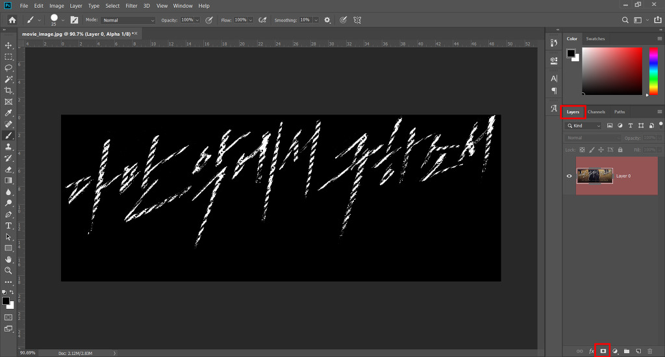
Task: Select the Layer 0 thumbnail
Action: (595, 176)
